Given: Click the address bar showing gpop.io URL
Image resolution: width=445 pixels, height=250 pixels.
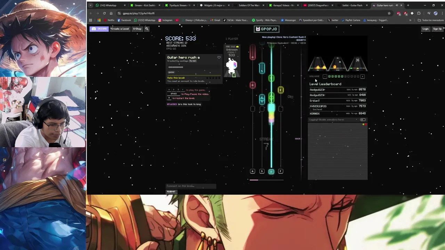Looking at the screenshot, I should [x=254, y=13].
